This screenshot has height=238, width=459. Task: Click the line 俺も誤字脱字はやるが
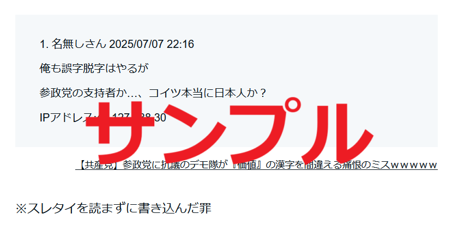[94, 69]
